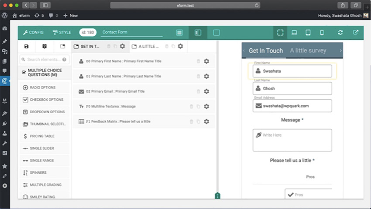Switch to preview-only layout icon
The height and width of the screenshot is (209, 371).
point(216,33)
